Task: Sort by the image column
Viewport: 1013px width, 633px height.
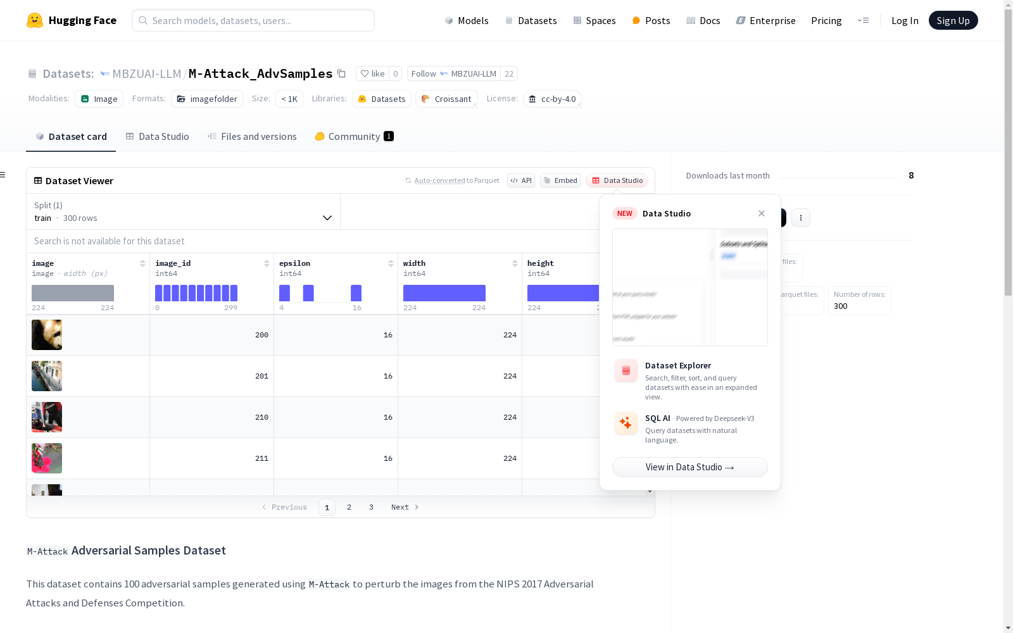Action: tap(142, 263)
